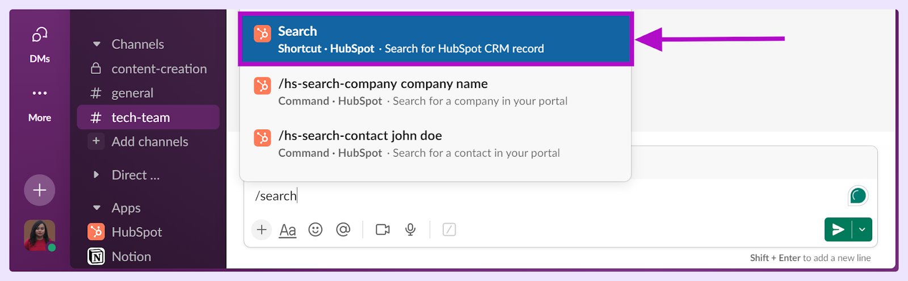Viewport: 908px width, 281px height.
Task: Click the HubSpot logo icon in Apps list
Action: pyautogui.click(x=96, y=232)
